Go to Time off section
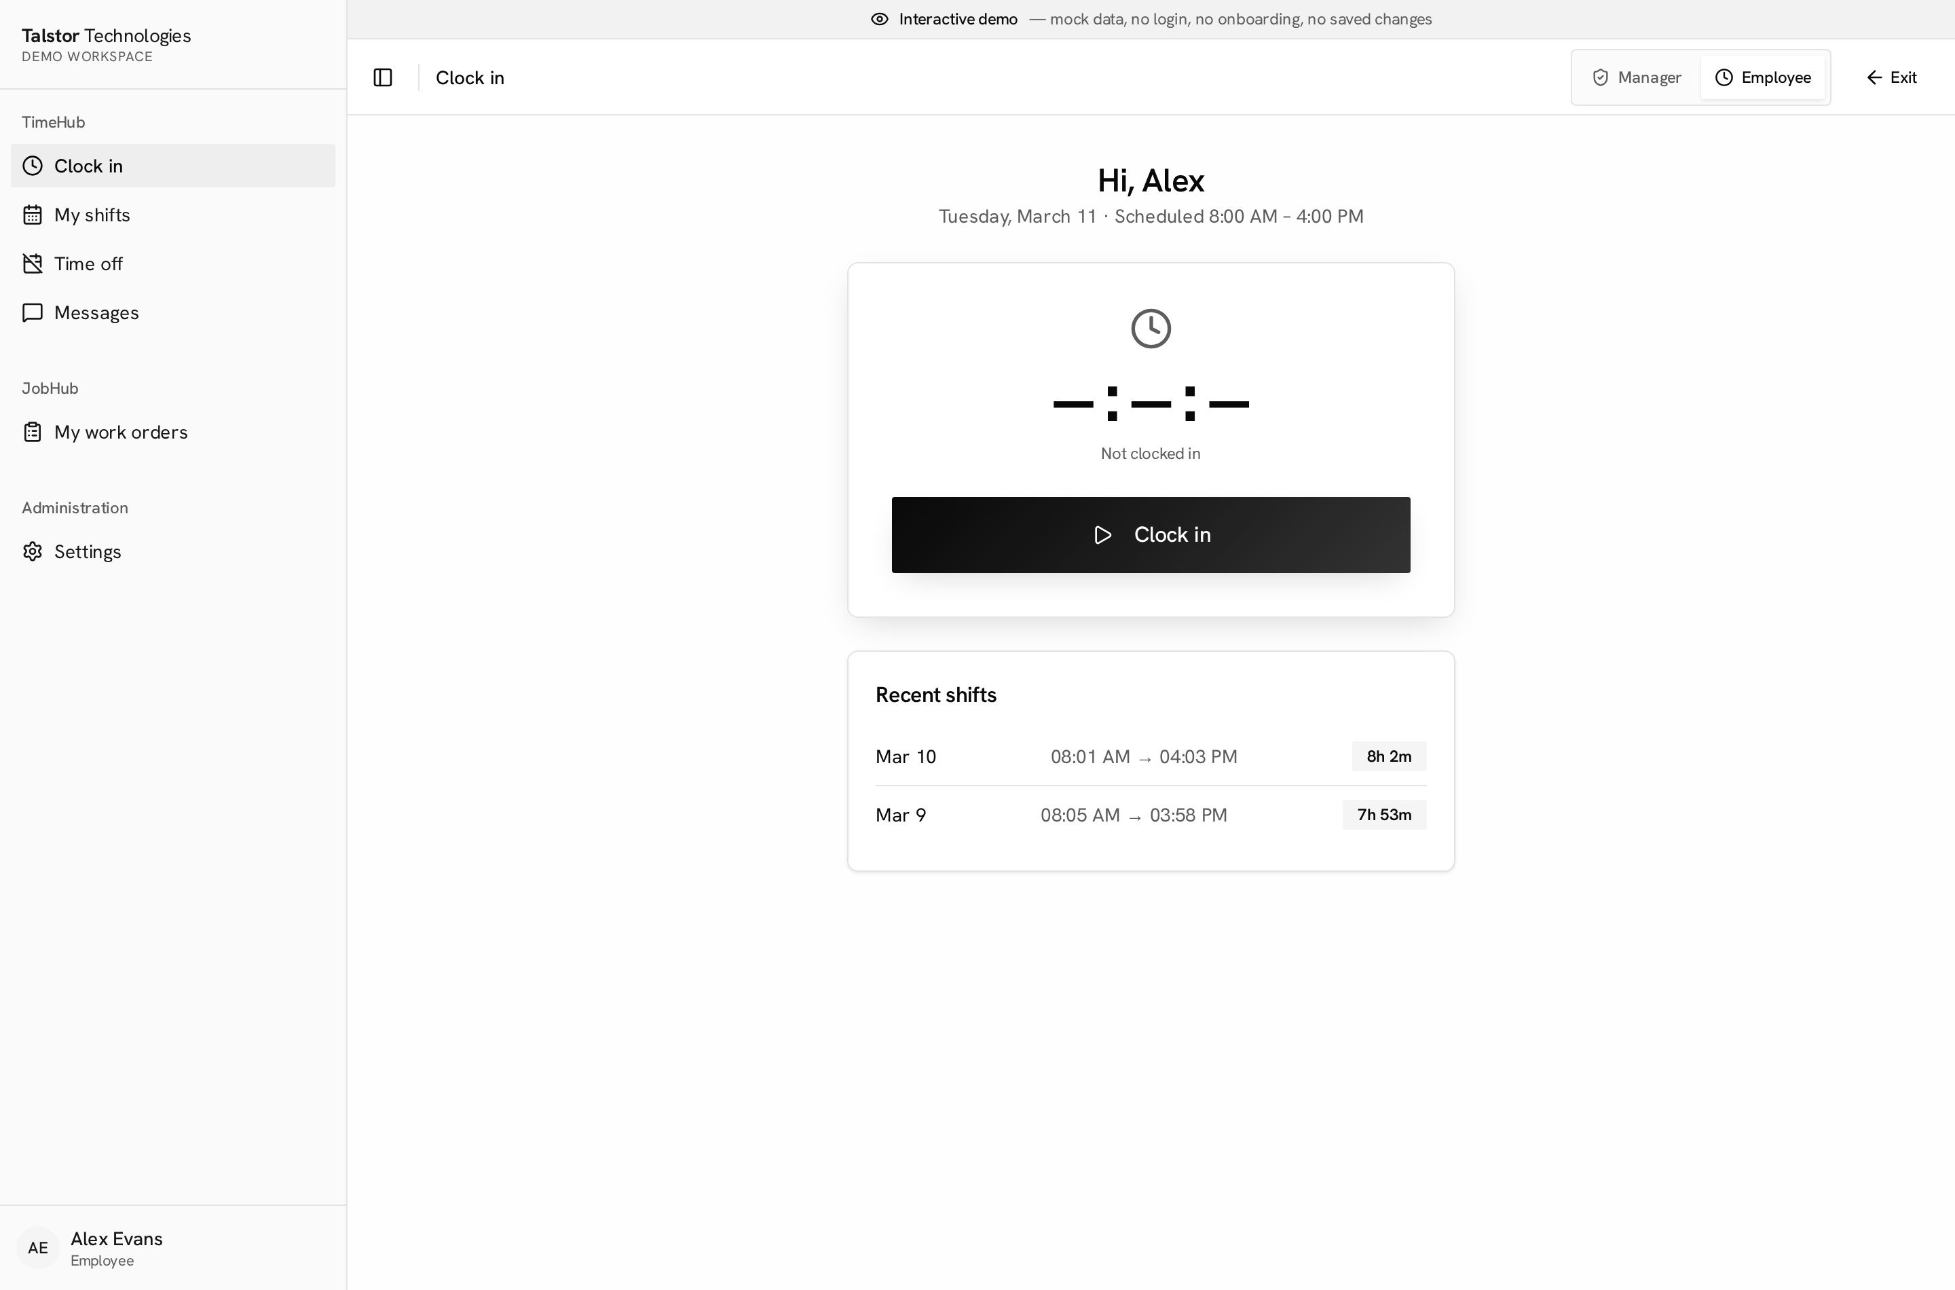The height and width of the screenshot is (1290, 1955). (x=172, y=263)
